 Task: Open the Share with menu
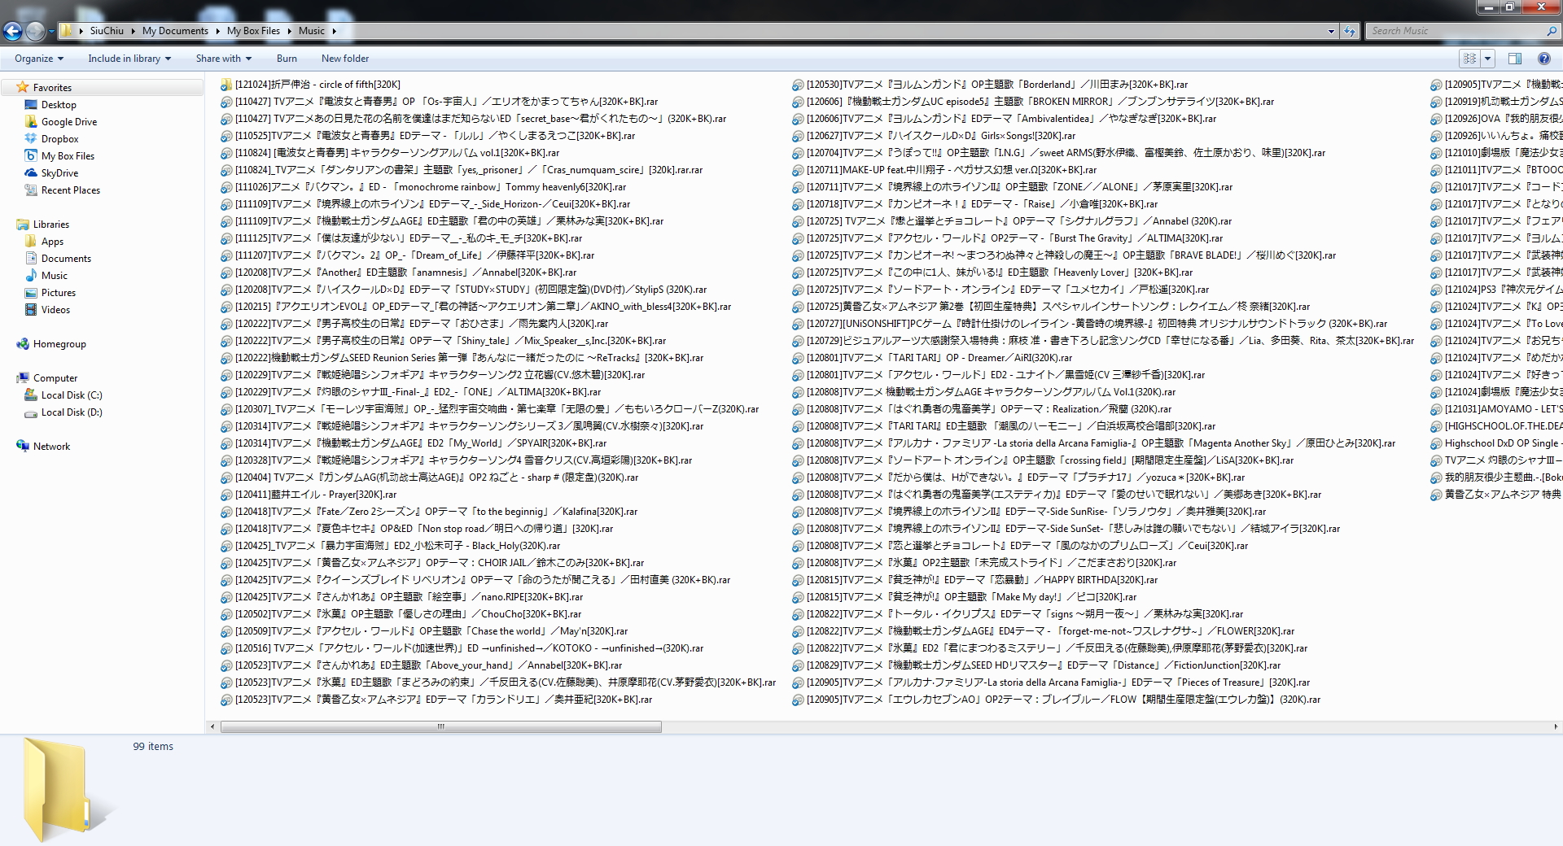point(223,59)
